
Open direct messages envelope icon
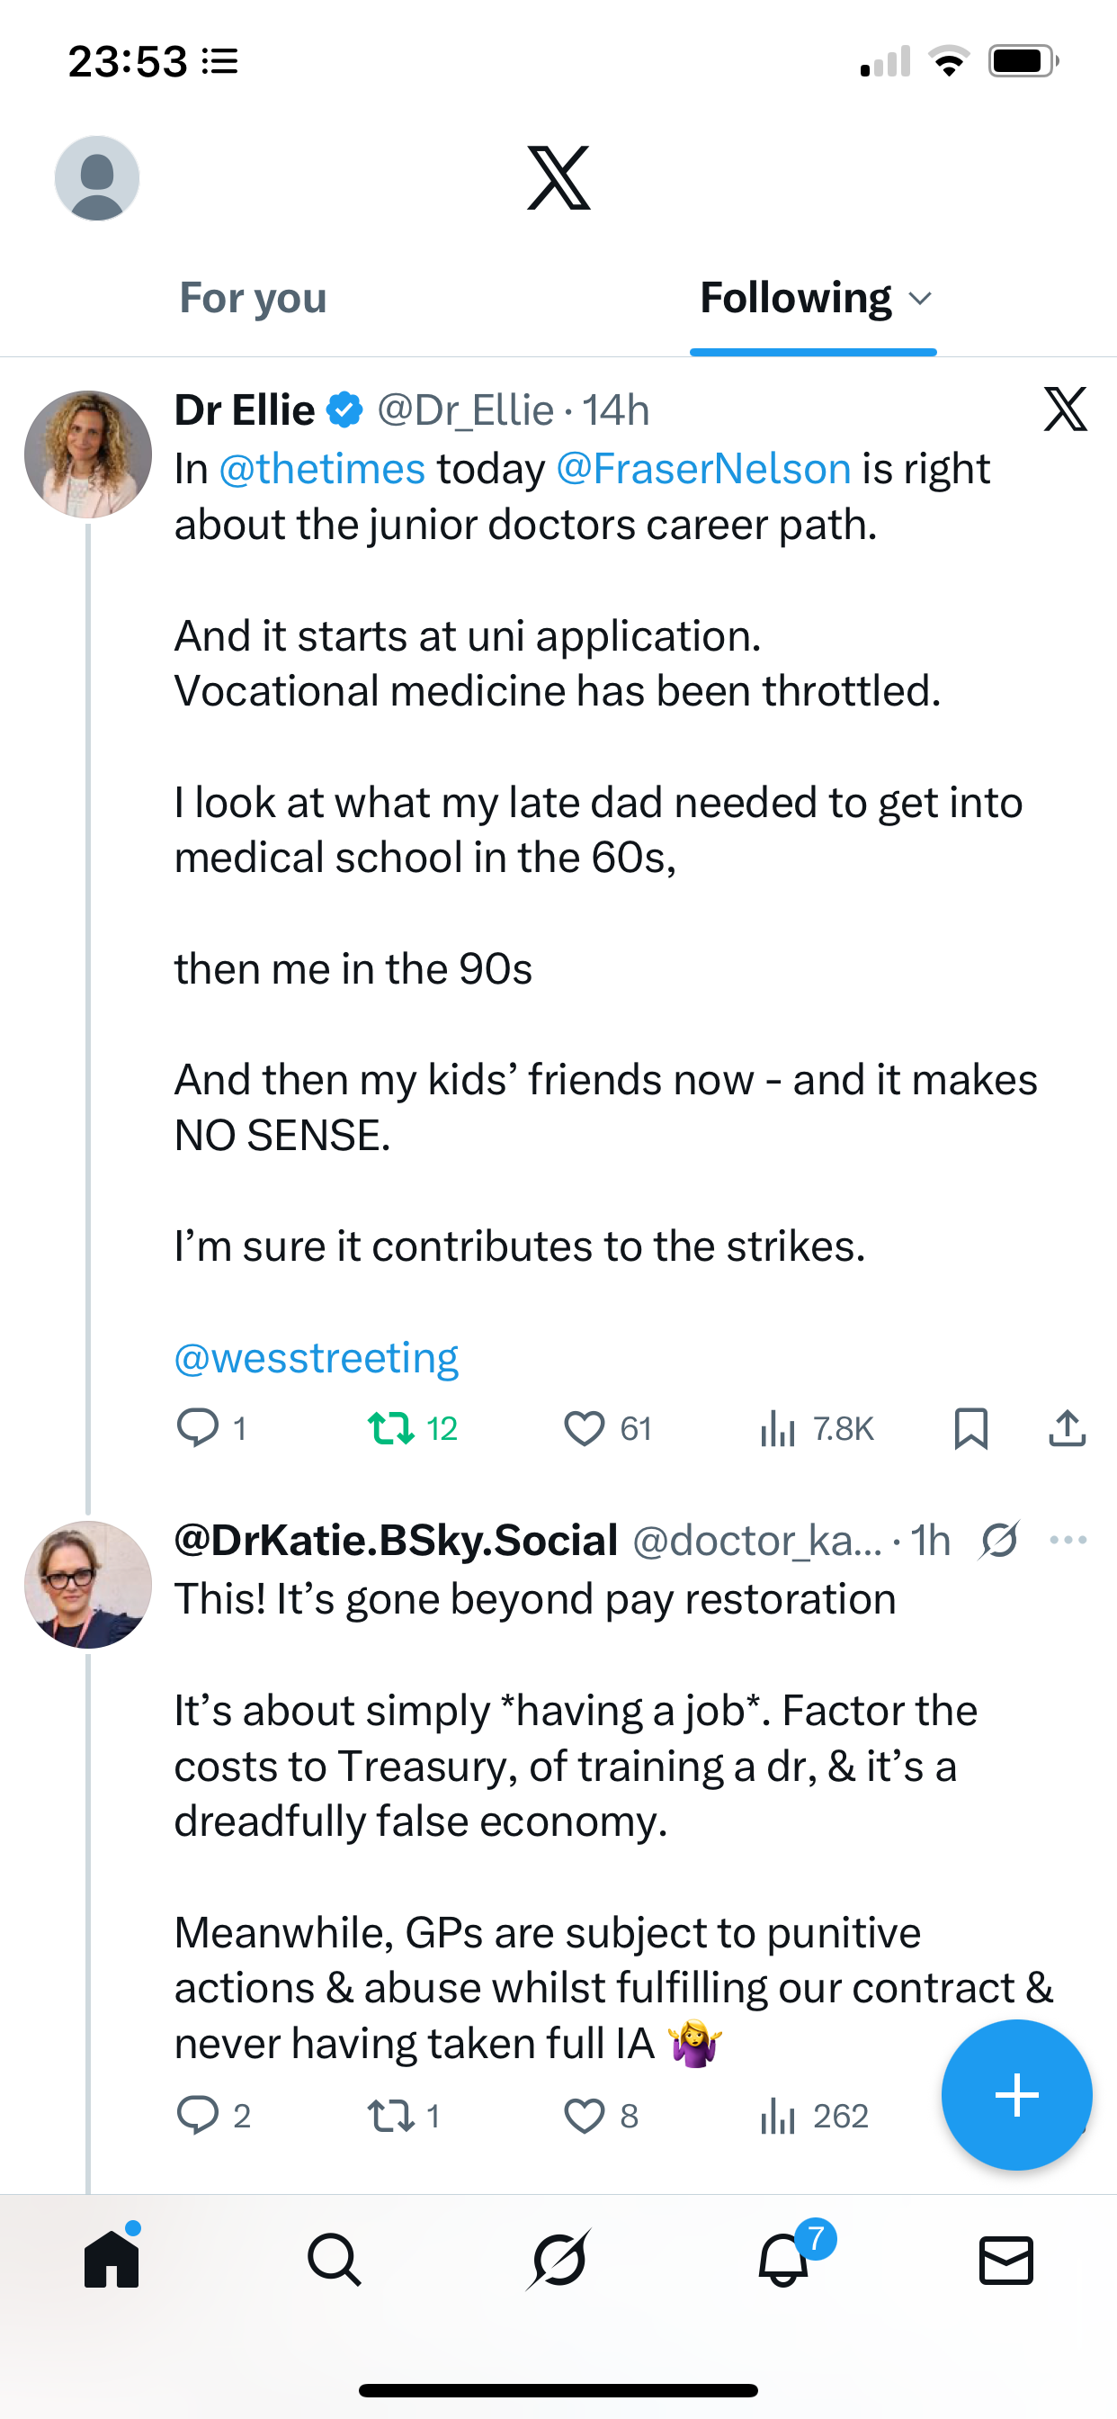pyautogui.click(x=1006, y=2260)
